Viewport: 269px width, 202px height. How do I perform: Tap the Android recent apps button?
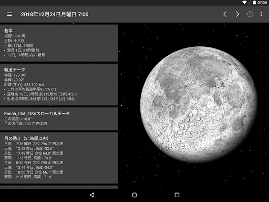pyautogui.click(x=177, y=195)
